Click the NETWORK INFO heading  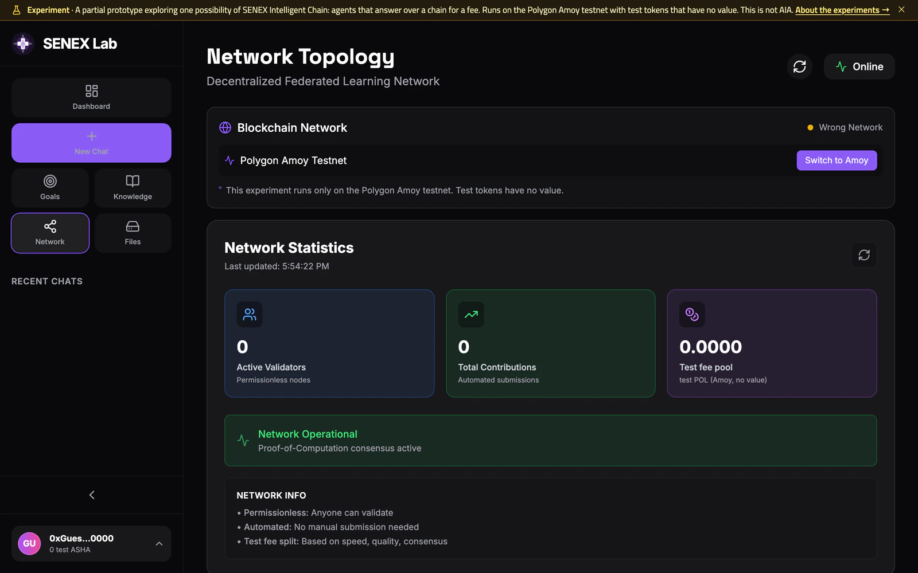271,496
